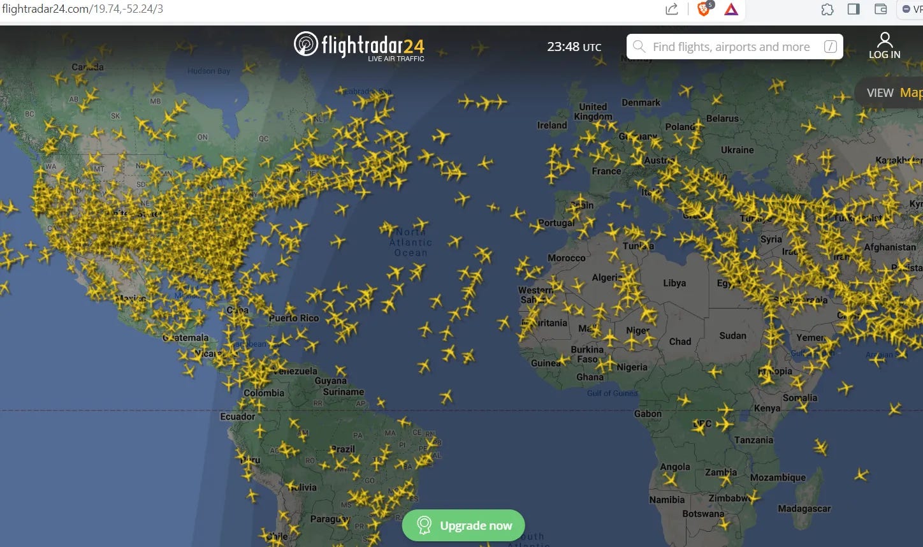This screenshot has width=923, height=547.
Task: Open the Brave Shields lion icon
Action: point(704,9)
